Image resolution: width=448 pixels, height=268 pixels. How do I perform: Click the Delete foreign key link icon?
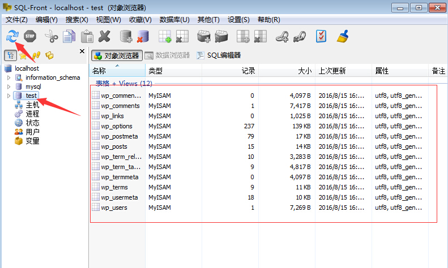300,37
